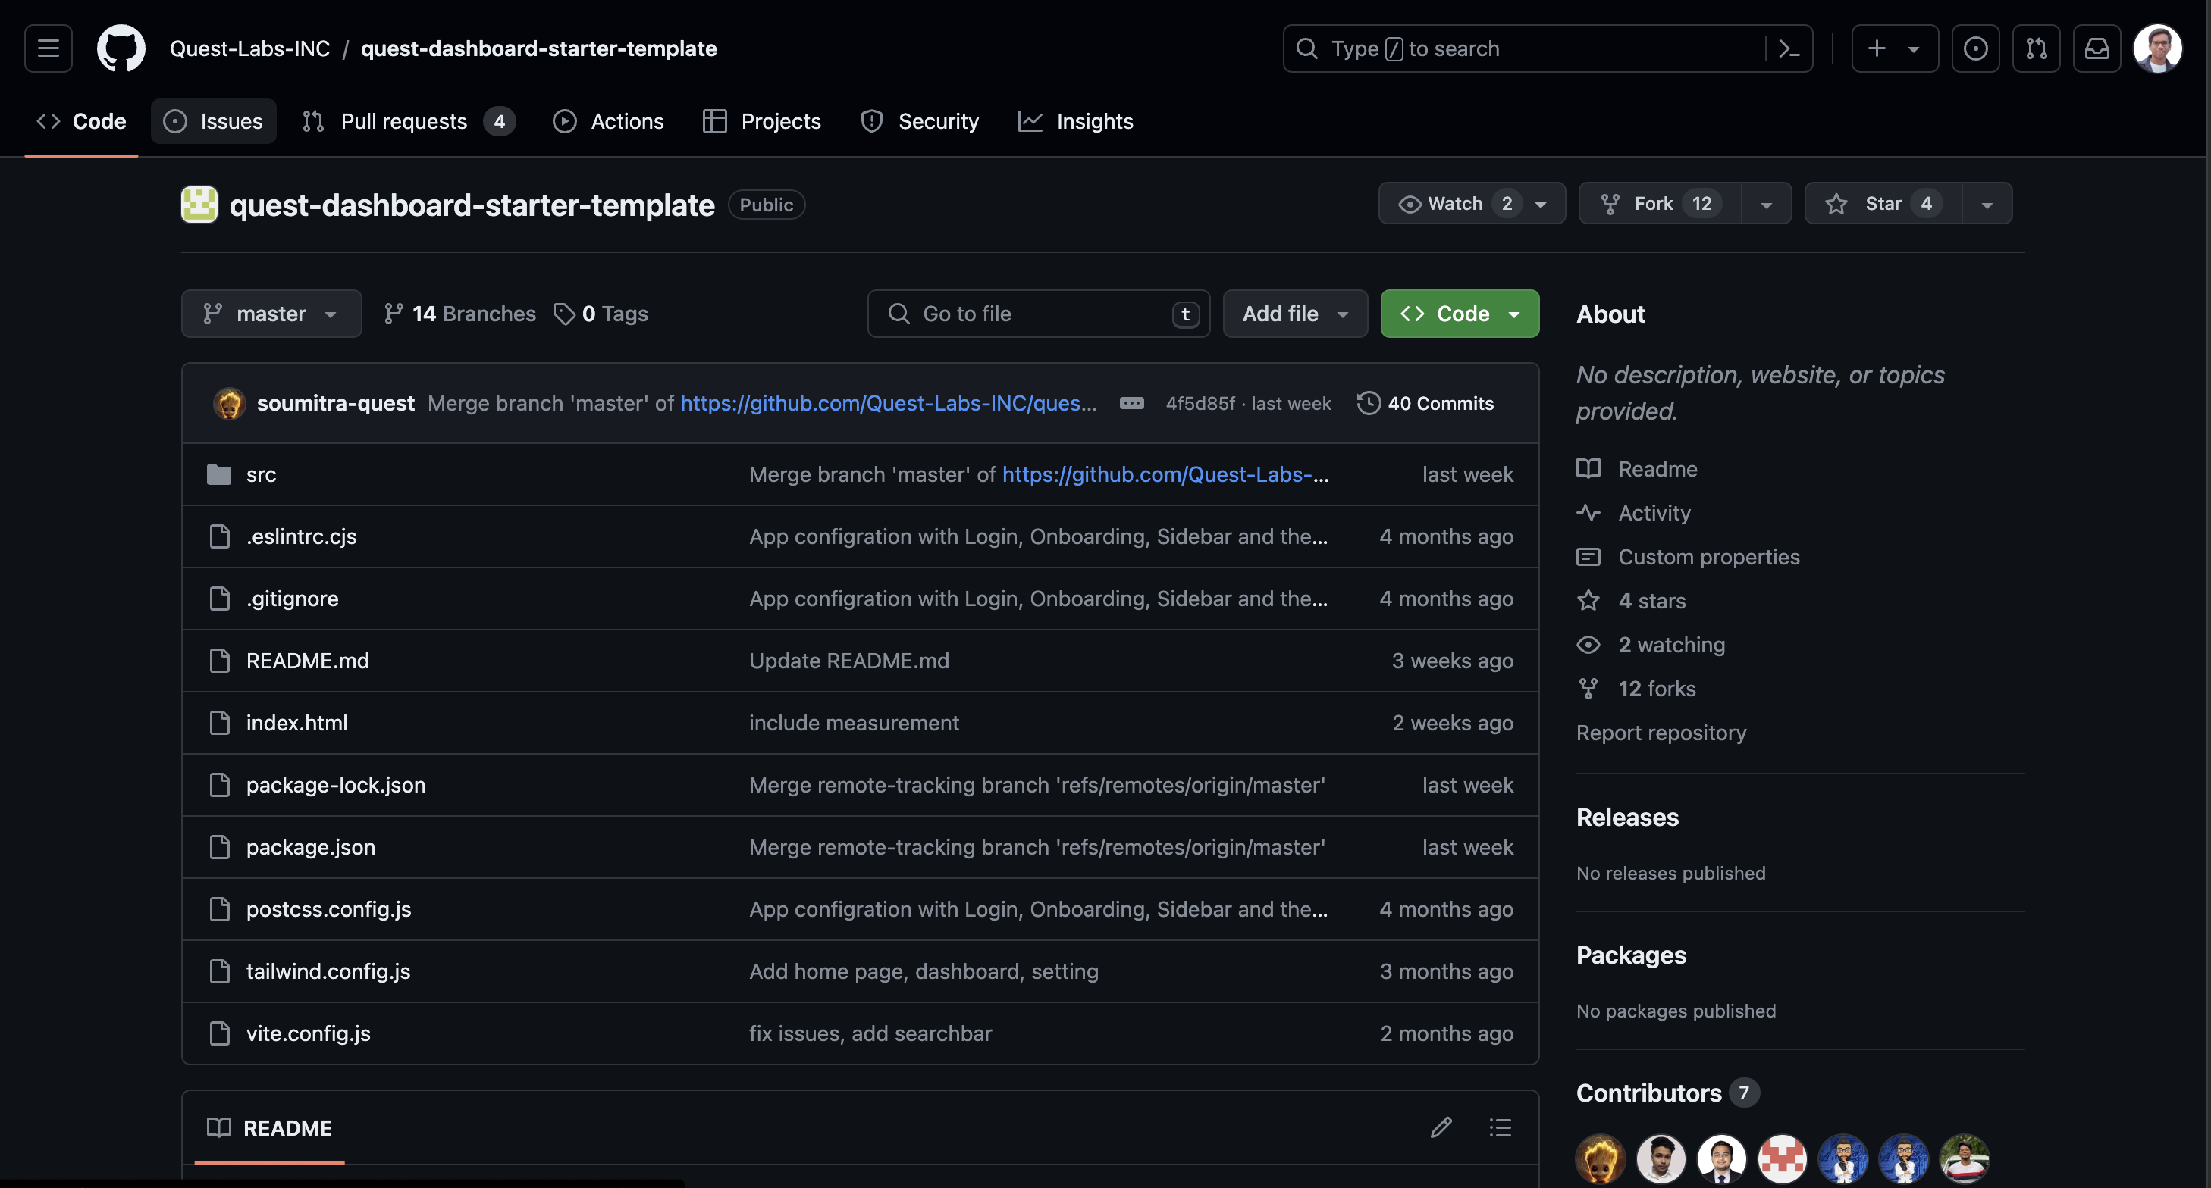Screen dimensions: 2211x1188
Task: View the 40 Commits history
Action: click(1425, 403)
